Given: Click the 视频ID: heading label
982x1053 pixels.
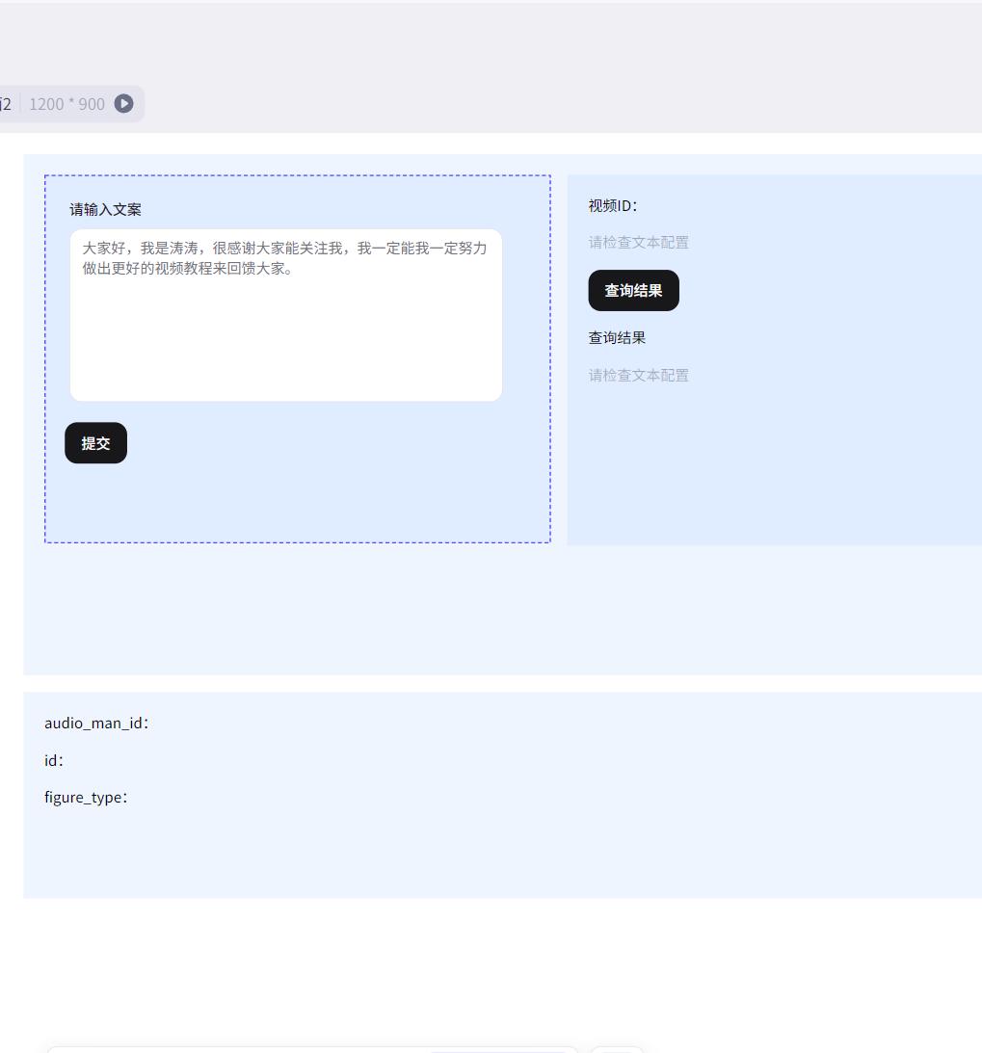Looking at the screenshot, I should (x=611, y=205).
